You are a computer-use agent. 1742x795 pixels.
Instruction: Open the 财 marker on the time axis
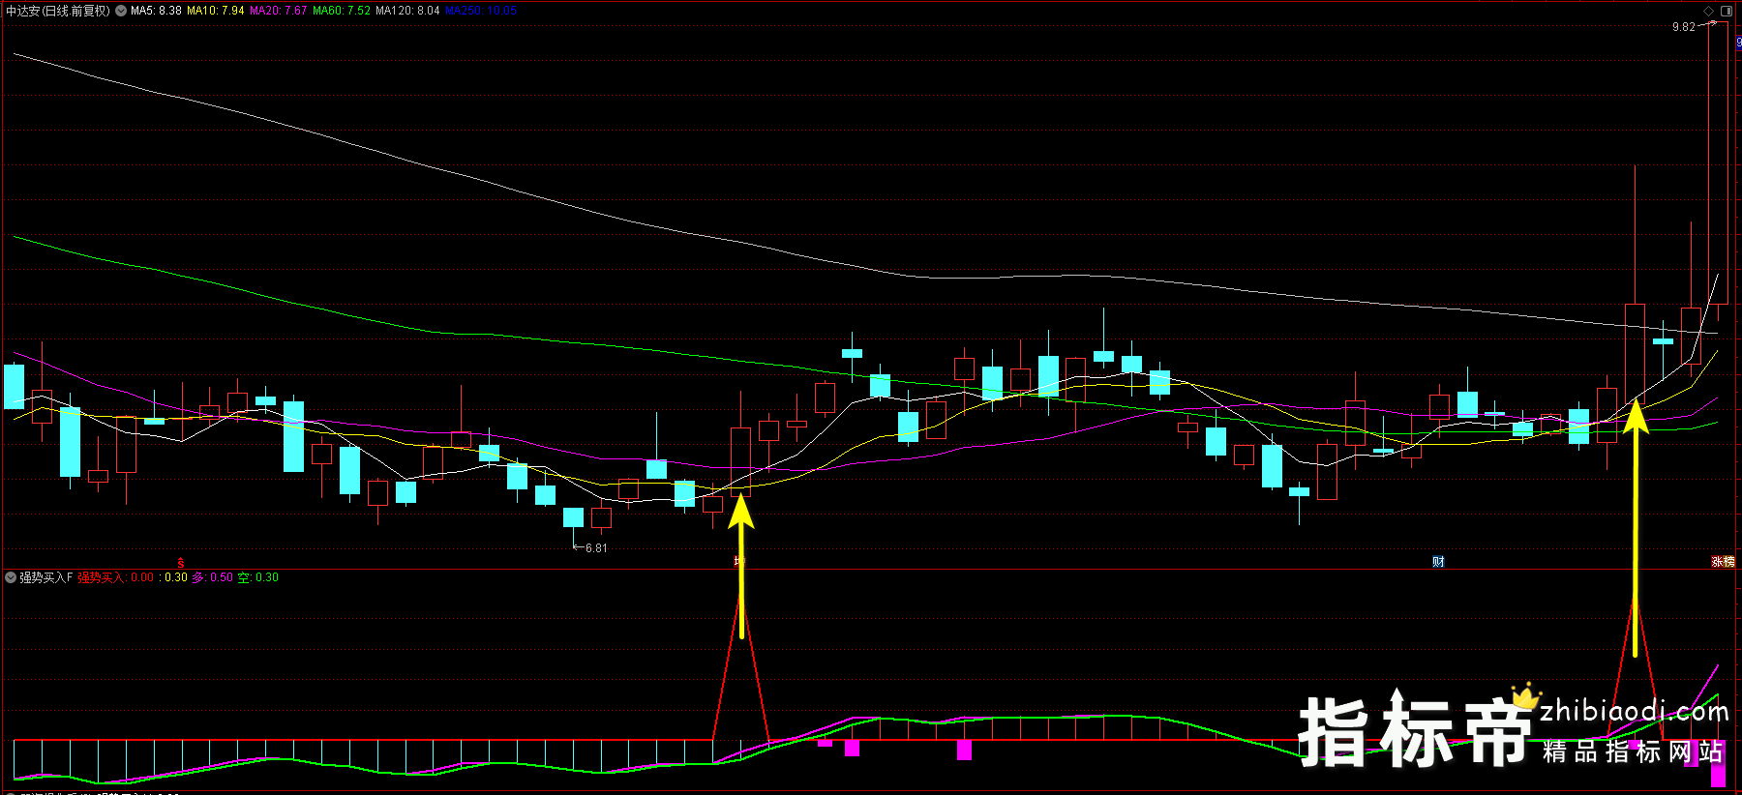click(x=1438, y=562)
